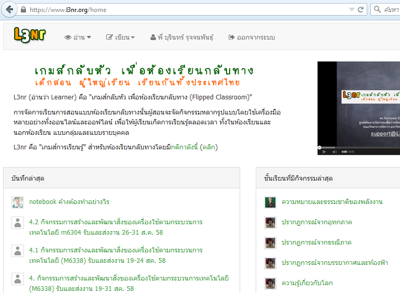Expand the อ่าน dropdown menu

click(78, 37)
